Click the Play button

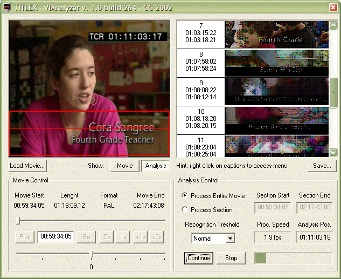(x=25, y=237)
